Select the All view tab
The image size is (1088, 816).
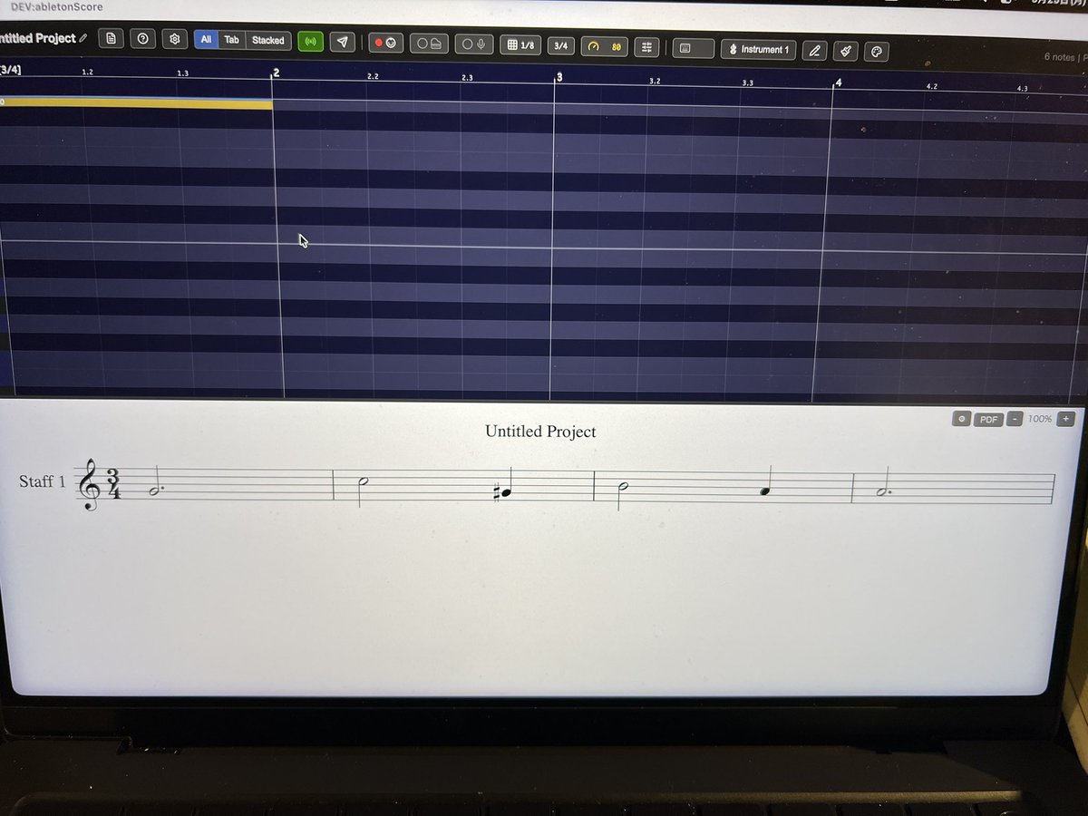[206, 40]
